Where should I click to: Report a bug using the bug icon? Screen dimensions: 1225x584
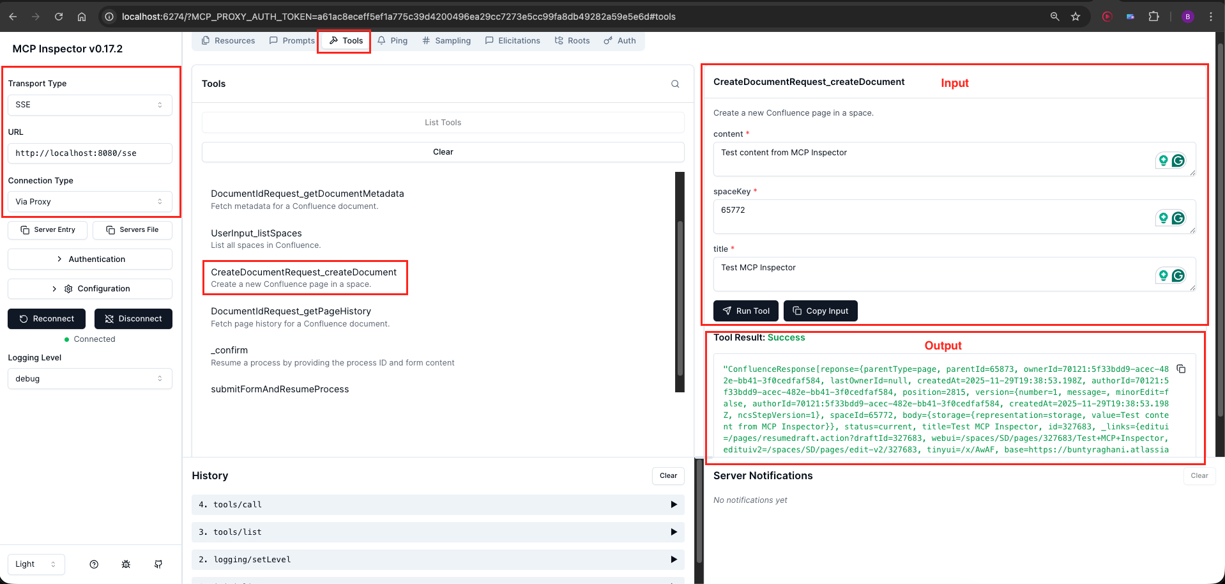point(126,564)
